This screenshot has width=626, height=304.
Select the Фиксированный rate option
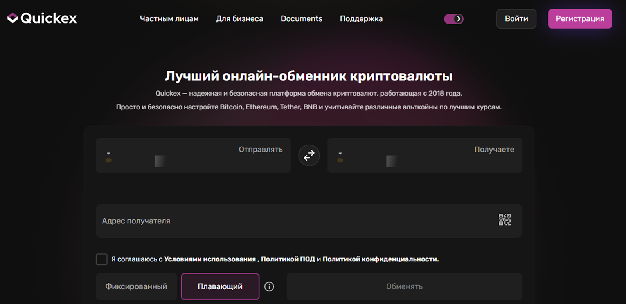(x=136, y=287)
